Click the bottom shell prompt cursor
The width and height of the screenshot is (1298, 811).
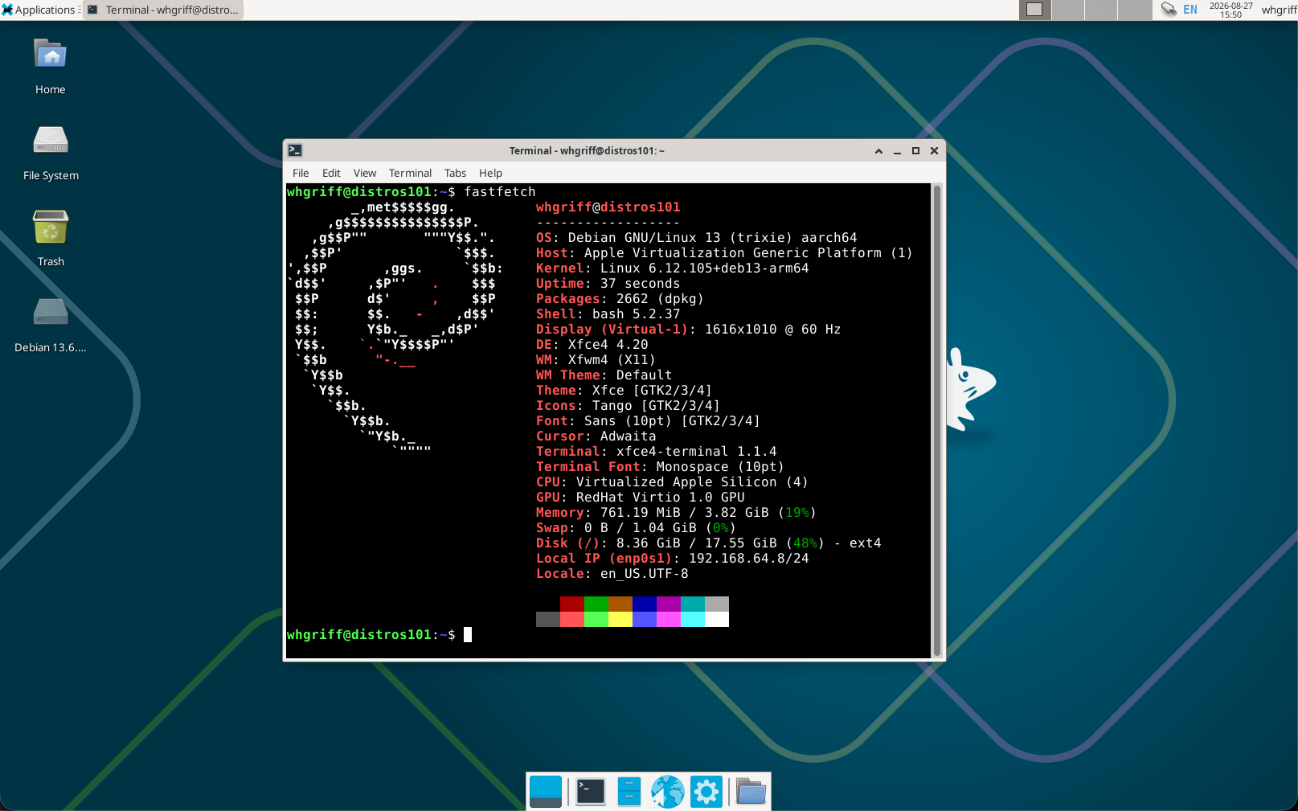tap(468, 634)
